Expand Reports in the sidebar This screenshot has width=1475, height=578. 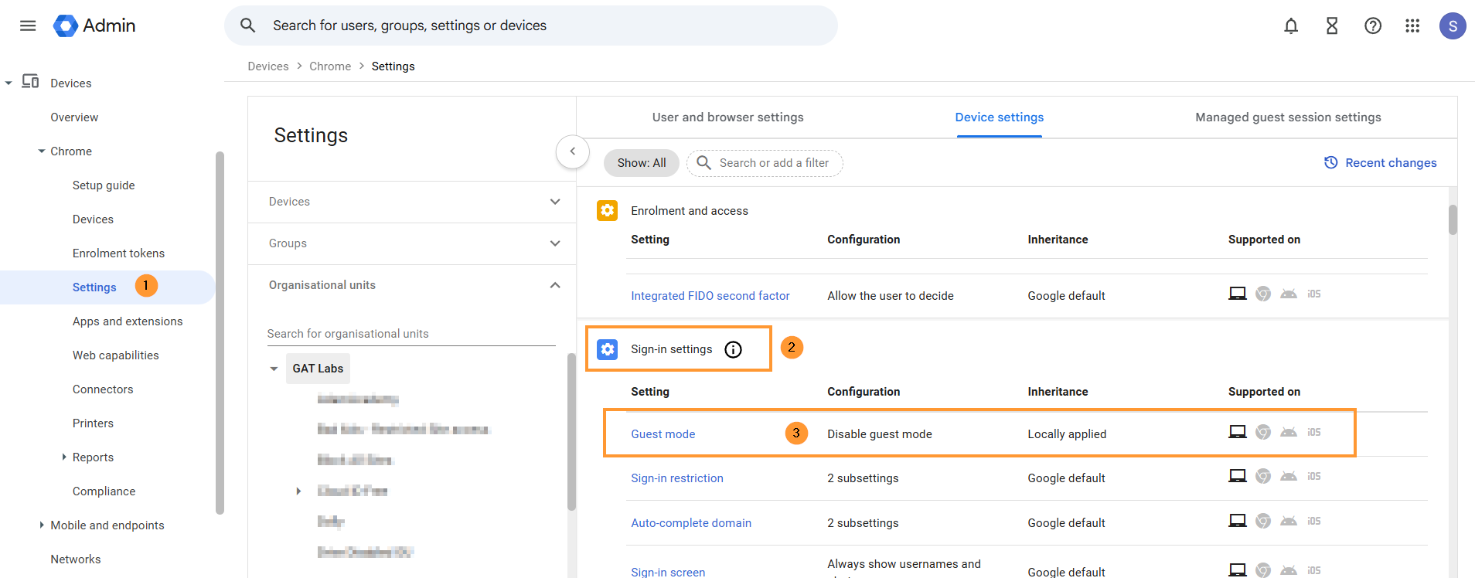pos(64,457)
